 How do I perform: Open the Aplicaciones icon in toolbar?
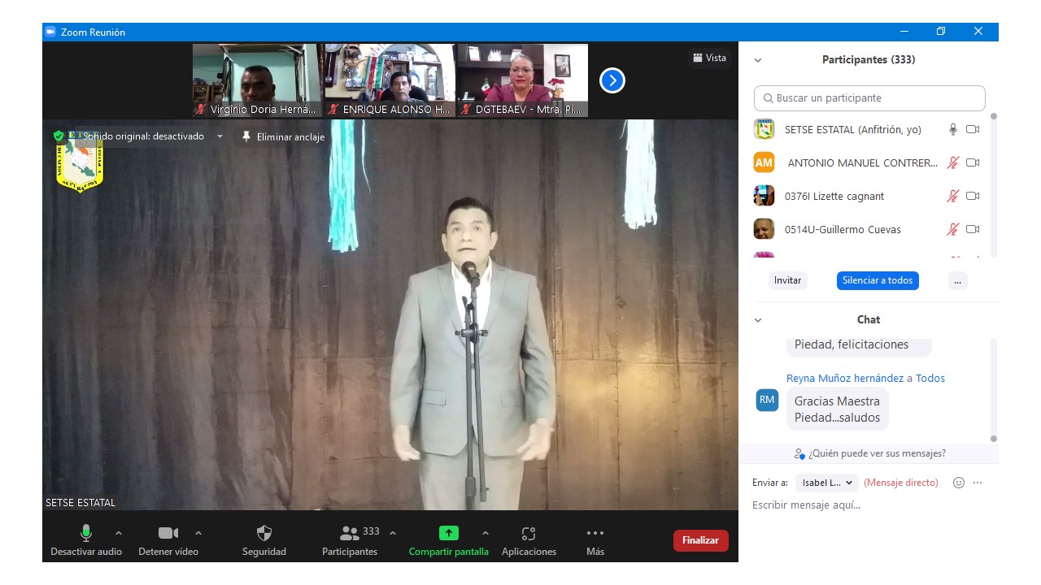click(529, 533)
